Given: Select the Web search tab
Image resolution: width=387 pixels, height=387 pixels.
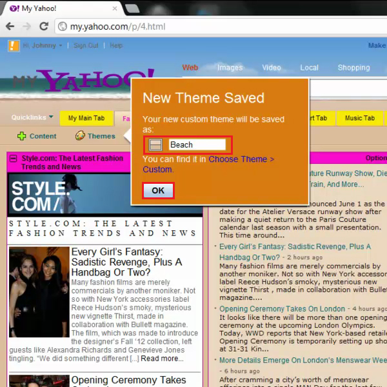Looking at the screenshot, I should pyautogui.click(x=190, y=67).
